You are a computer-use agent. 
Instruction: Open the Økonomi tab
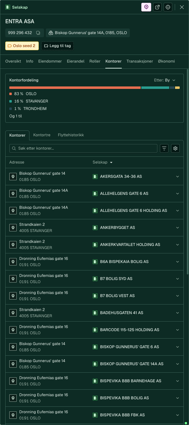pyautogui.click(x=166, y=61)
